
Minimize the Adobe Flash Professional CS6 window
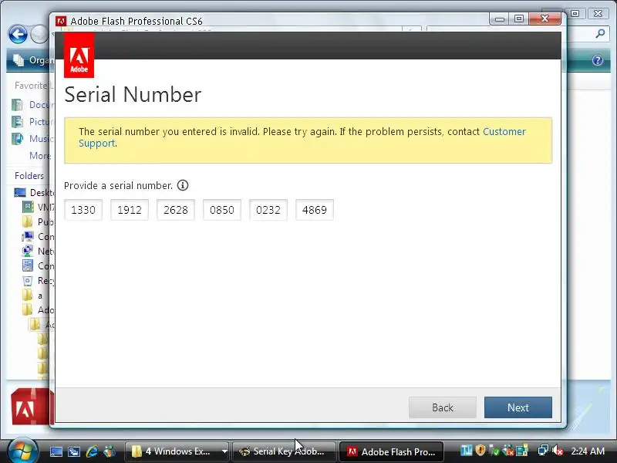[x=500, y=19]
